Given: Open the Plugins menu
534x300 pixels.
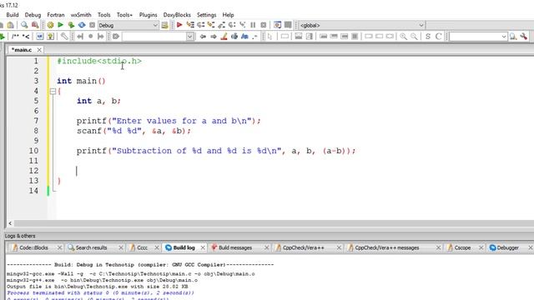Looking at the screenshot, I should coord(149,15).
